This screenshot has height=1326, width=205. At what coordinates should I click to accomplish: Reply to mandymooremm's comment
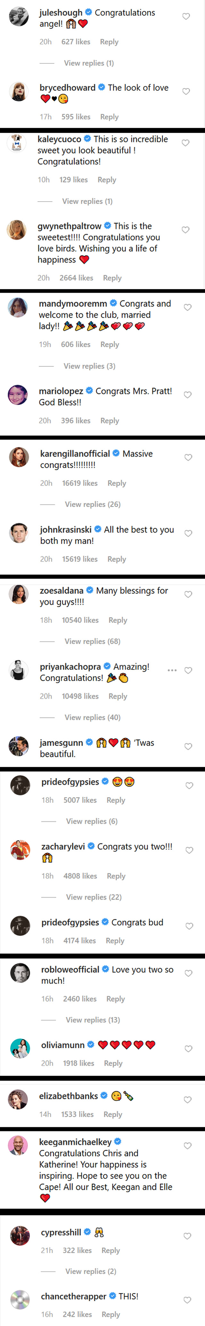click(110, 345)
